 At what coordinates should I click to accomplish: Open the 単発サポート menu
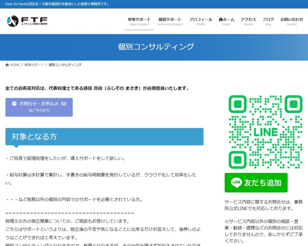[139, 21]
